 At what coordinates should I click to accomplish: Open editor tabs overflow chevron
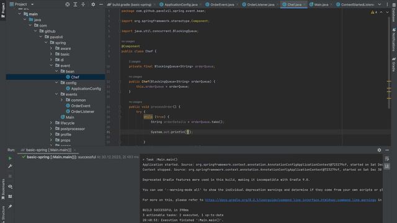[x=380, y=4]
